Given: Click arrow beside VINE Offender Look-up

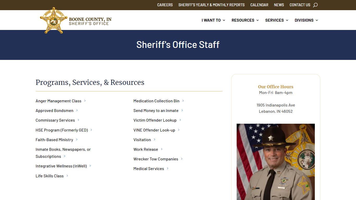Looking at the screenshot, I should point(179,130).
